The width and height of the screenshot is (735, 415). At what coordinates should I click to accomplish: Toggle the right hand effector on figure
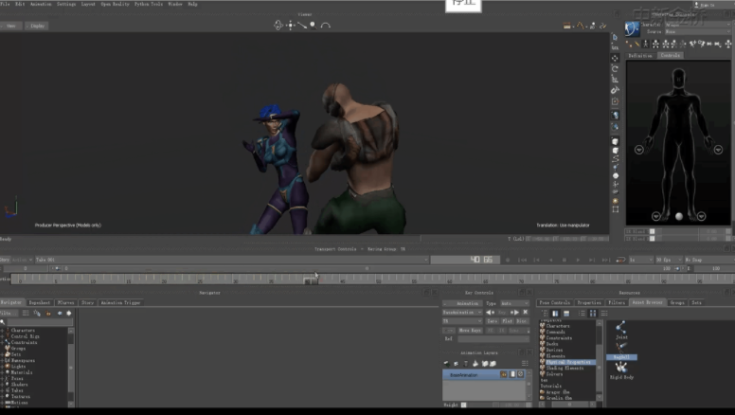(639, 150)
